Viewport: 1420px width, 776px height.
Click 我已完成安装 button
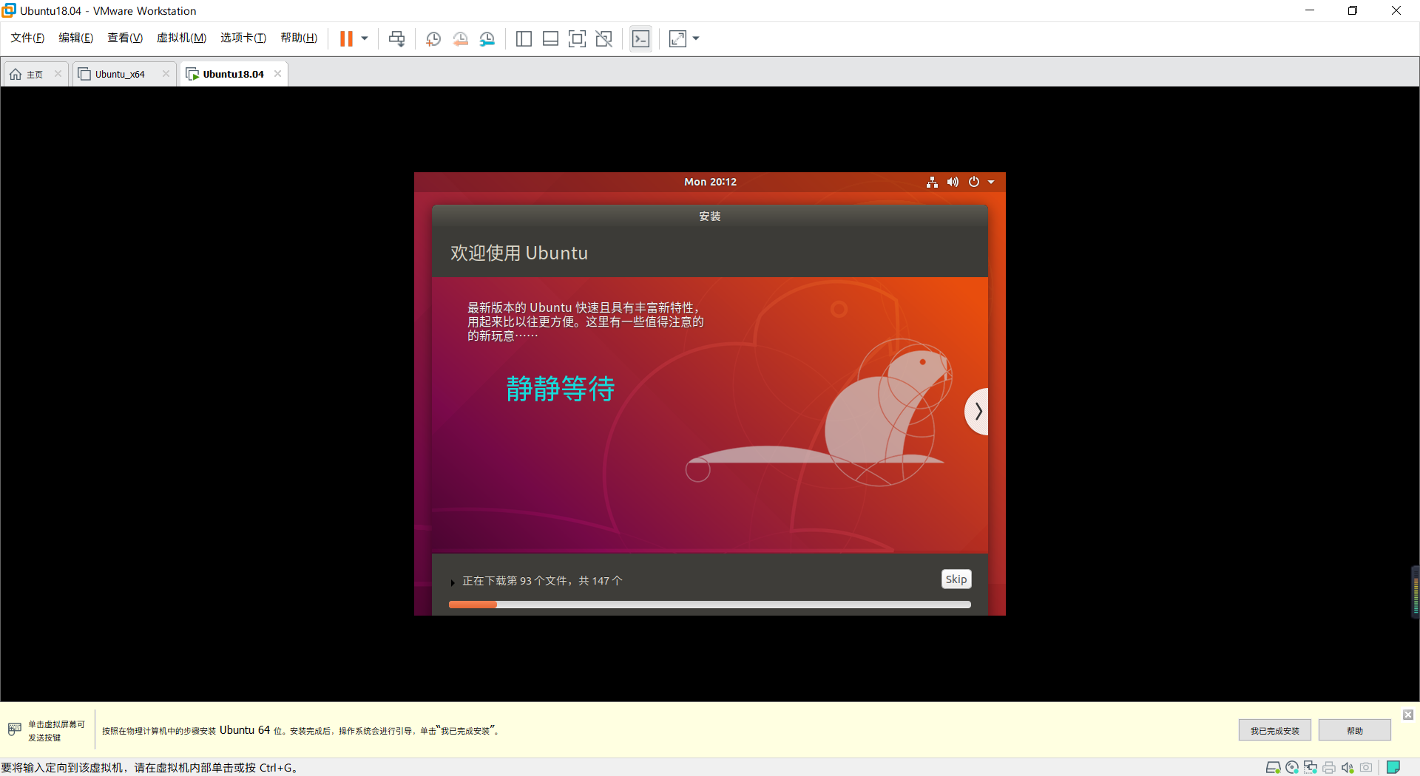[x=1275, y=730]
